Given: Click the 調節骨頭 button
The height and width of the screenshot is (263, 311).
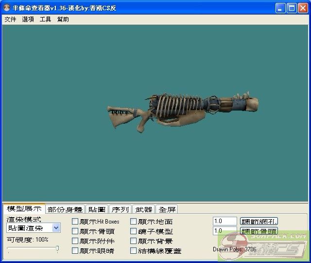Looking at the screenshot, I should (x=259, y=231).
